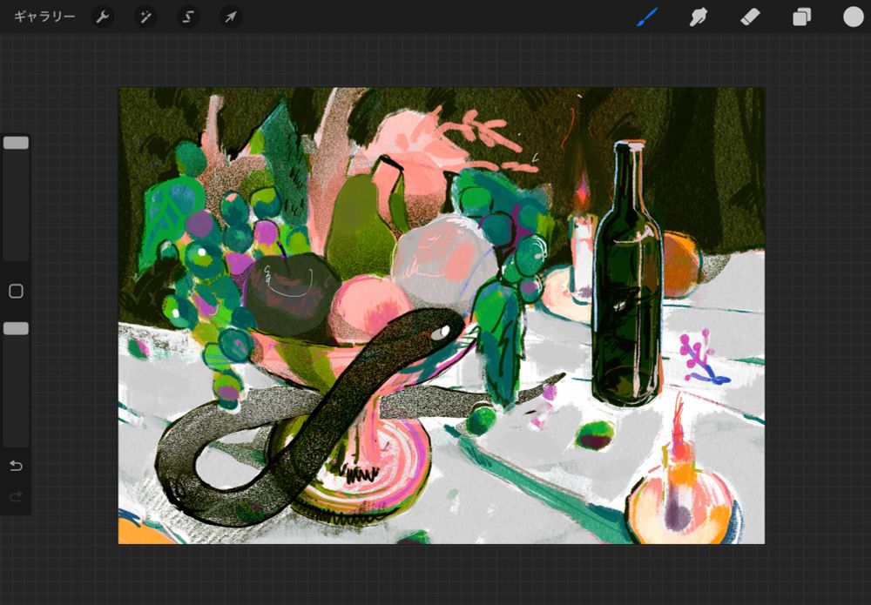
Task: Open the Layers panel
Action: tap(801, 17)
